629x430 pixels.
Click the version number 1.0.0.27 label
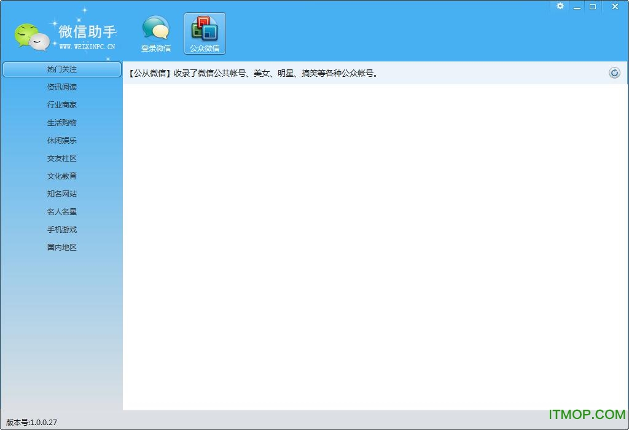pyautogui.click(x=31, y=422)
